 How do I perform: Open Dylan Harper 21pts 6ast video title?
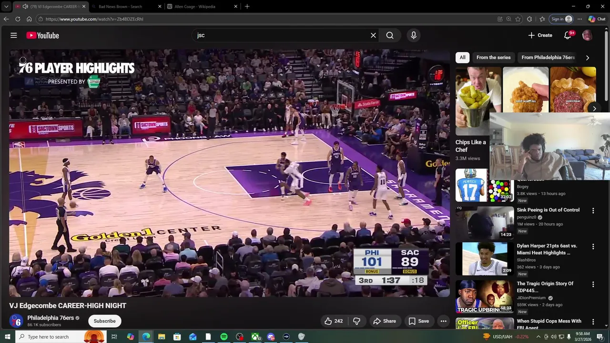[547, 249]
